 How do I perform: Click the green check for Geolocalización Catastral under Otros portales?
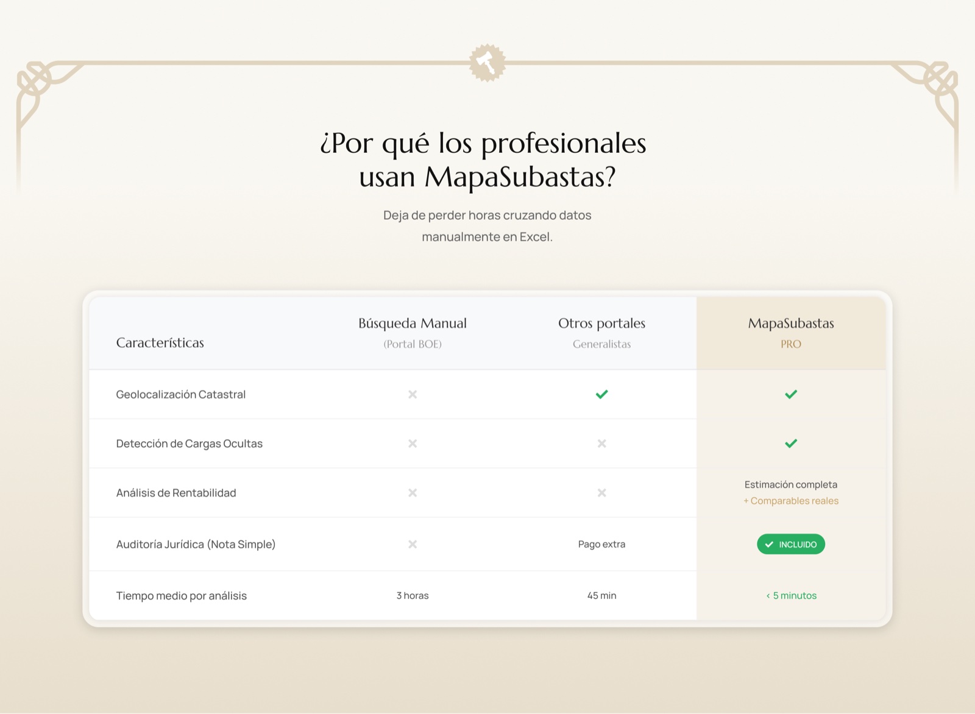pyautogui.click(x=601, y=394)
